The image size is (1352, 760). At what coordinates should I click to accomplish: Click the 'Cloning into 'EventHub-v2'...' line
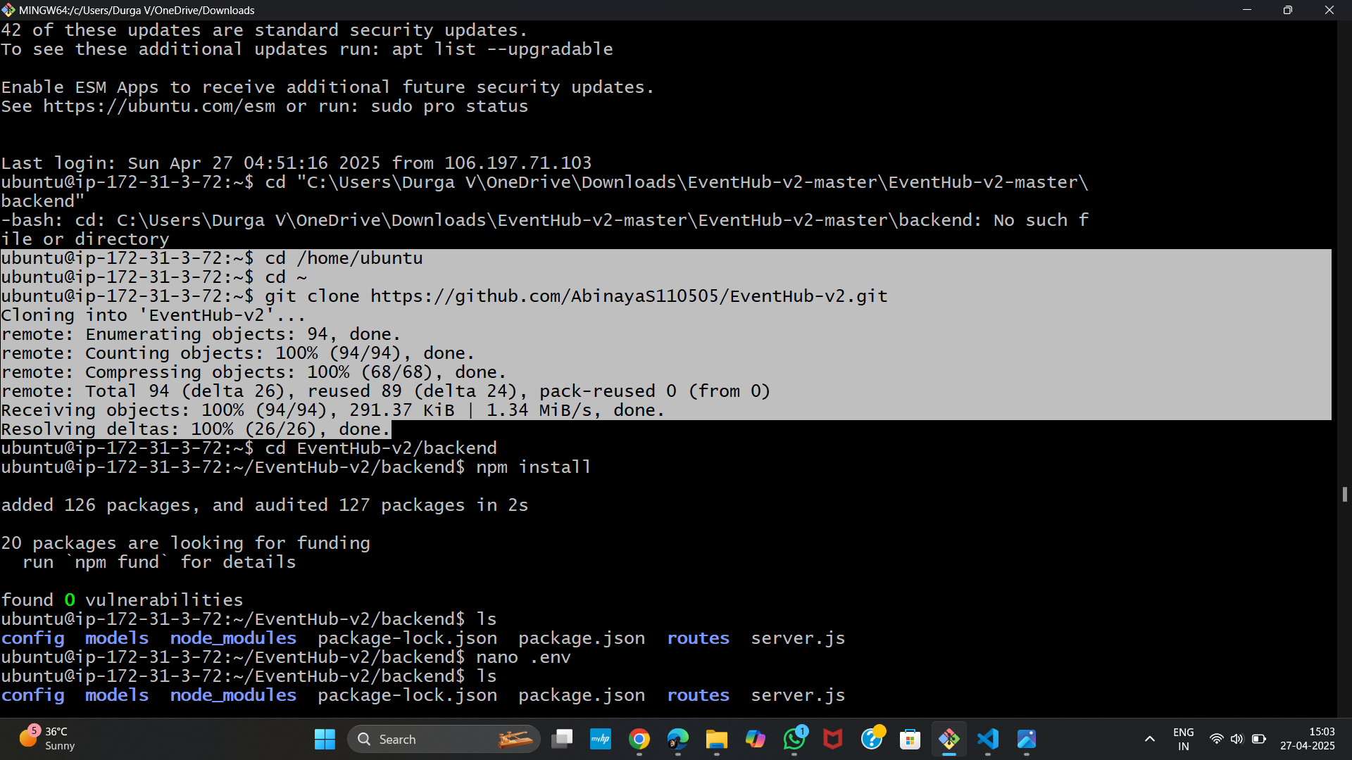click(x=154, y=315)
